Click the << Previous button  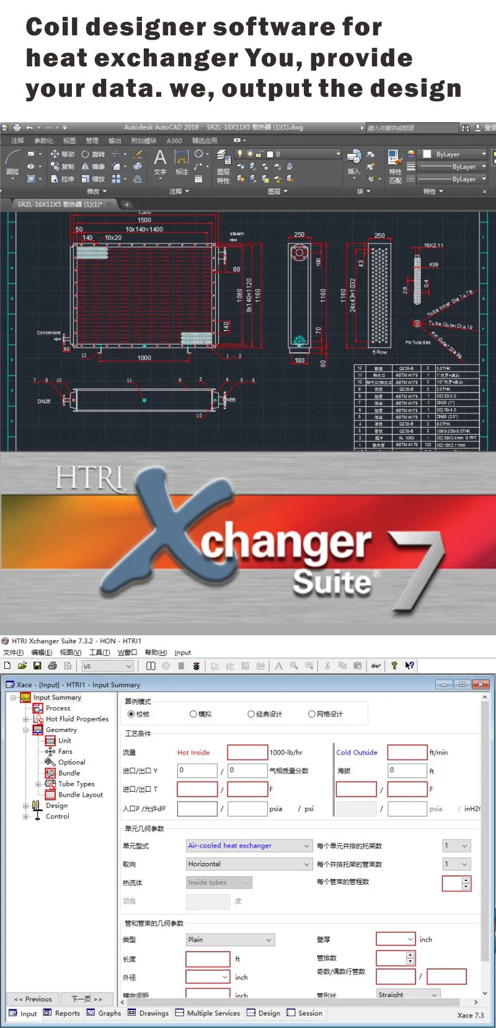pos(33,999)
